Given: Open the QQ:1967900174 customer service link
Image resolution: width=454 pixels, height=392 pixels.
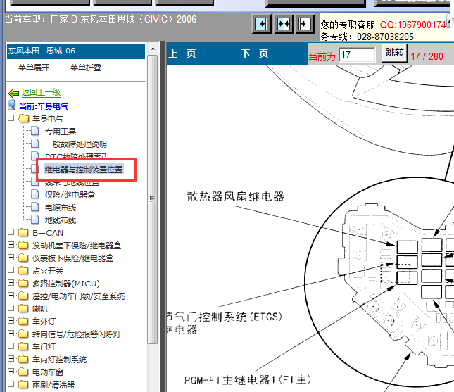Looking at the screenshot, I should click(x=413, y=25).
